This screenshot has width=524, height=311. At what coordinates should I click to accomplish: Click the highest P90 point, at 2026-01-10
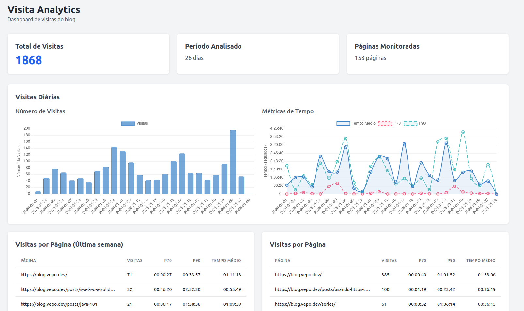point(463,132)
